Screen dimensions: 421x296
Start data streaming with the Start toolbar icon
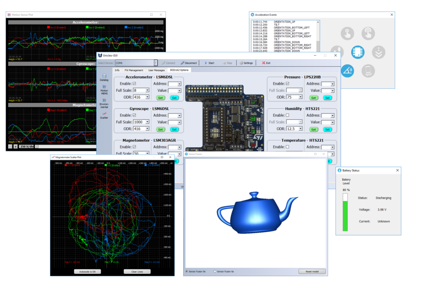coord(210,63)
